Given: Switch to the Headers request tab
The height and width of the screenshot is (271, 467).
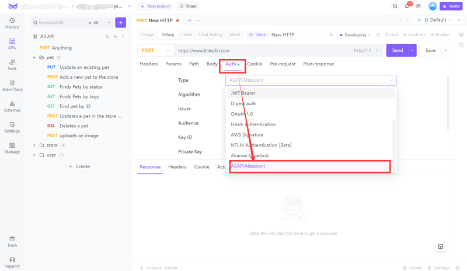Looking at the screenshot, I should click(x=149, y=64).
